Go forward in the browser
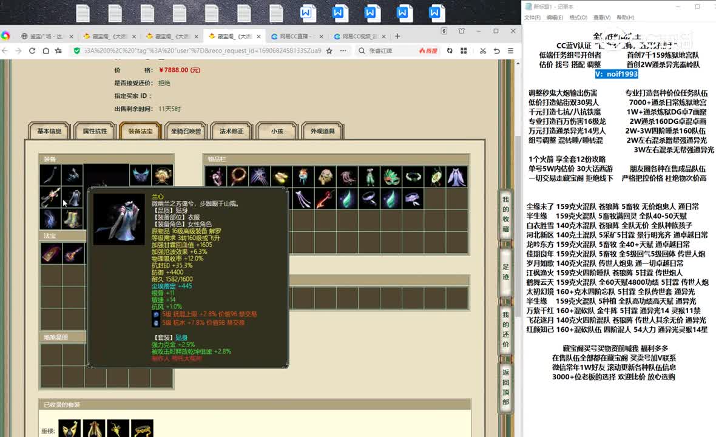 [18, 51]
